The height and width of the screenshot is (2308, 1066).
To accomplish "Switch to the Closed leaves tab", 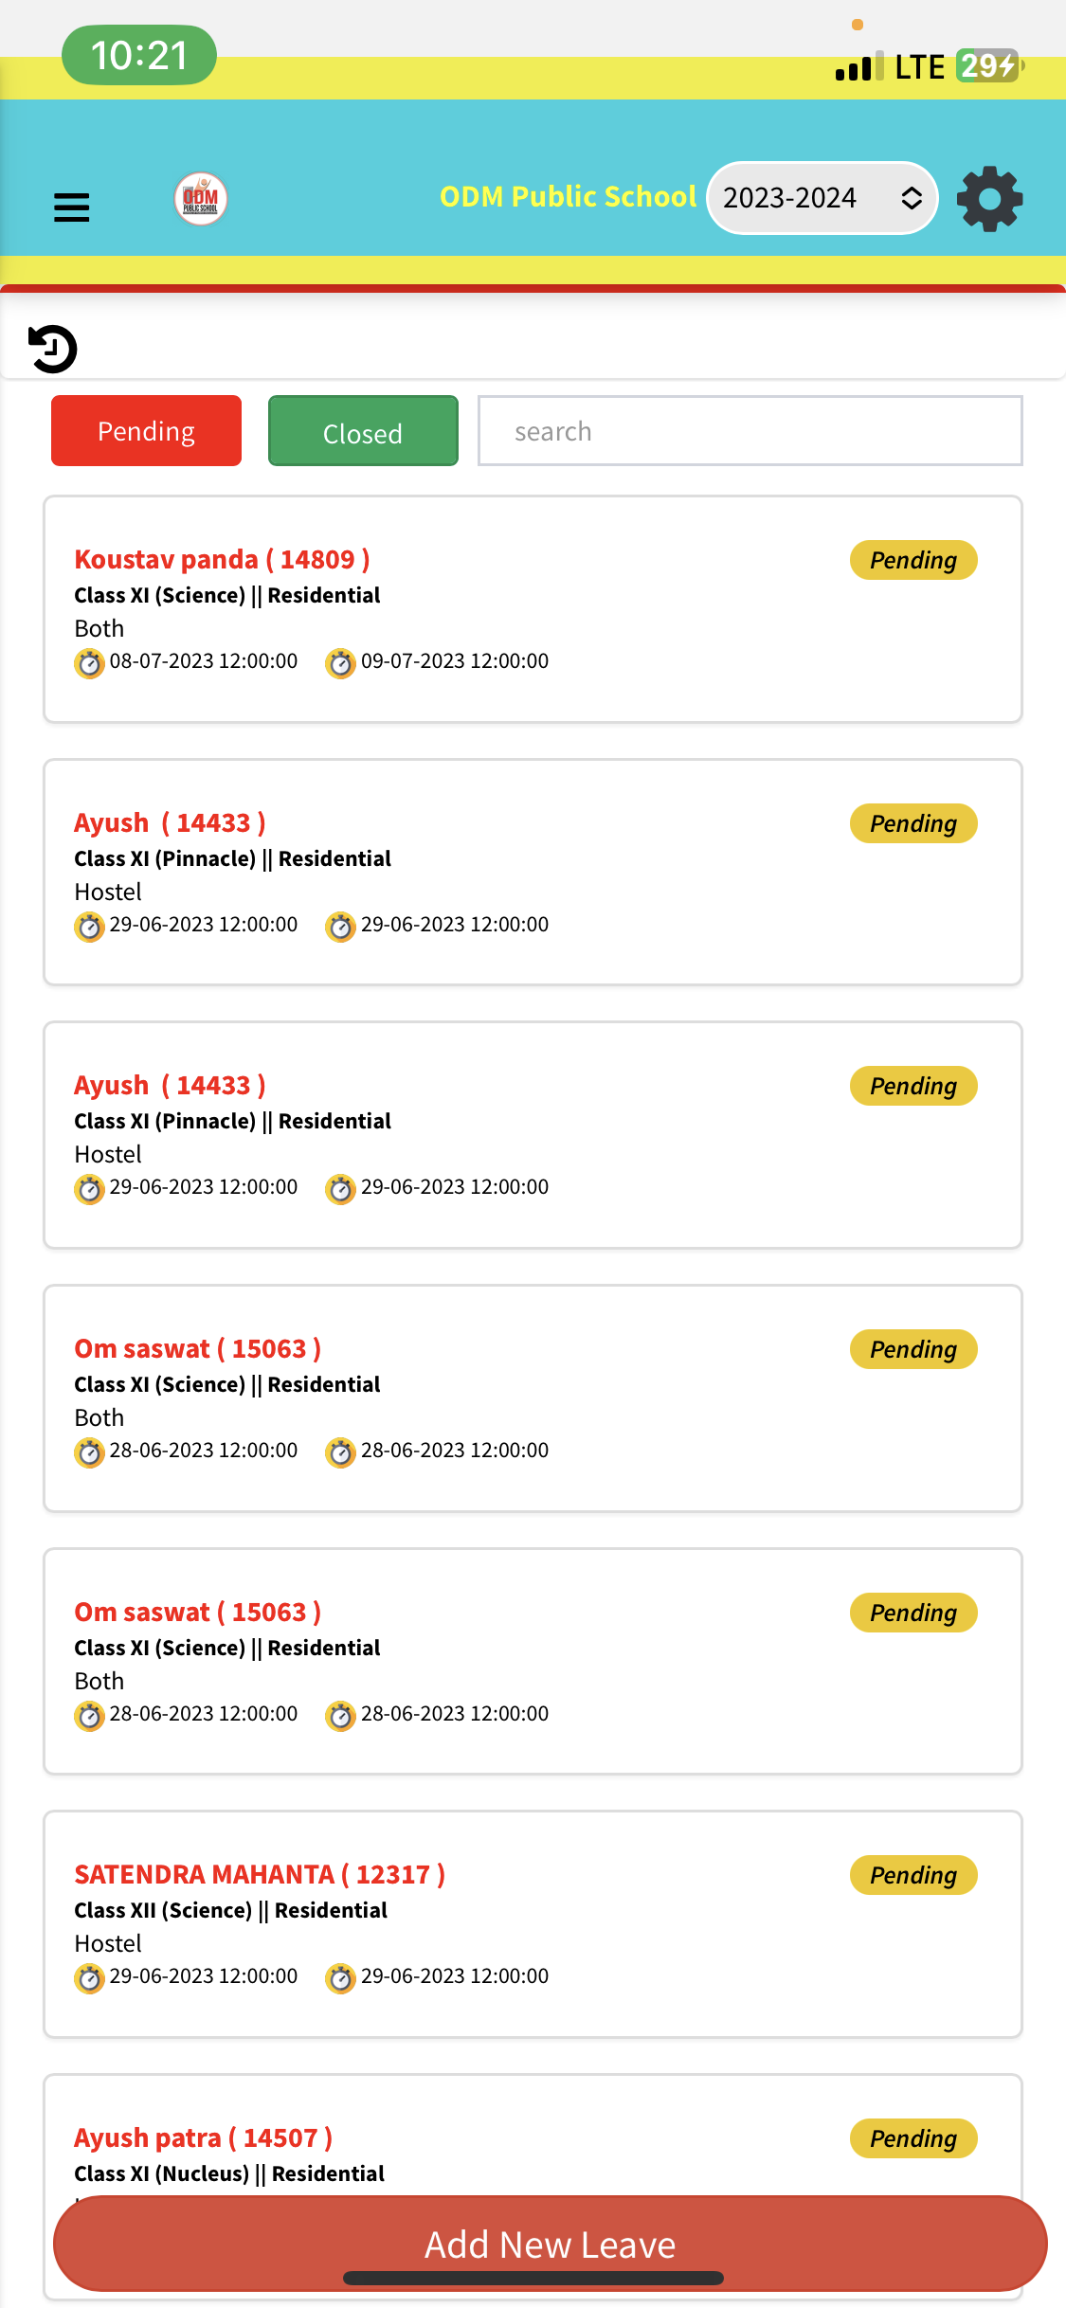I will pos(363,432).
